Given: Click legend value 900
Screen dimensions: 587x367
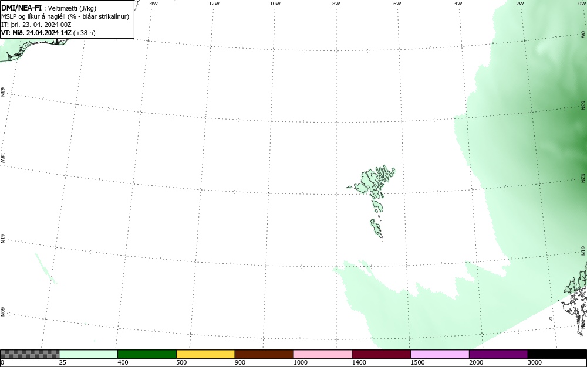Looking at the screenshot, I should (x=240, y=362).
